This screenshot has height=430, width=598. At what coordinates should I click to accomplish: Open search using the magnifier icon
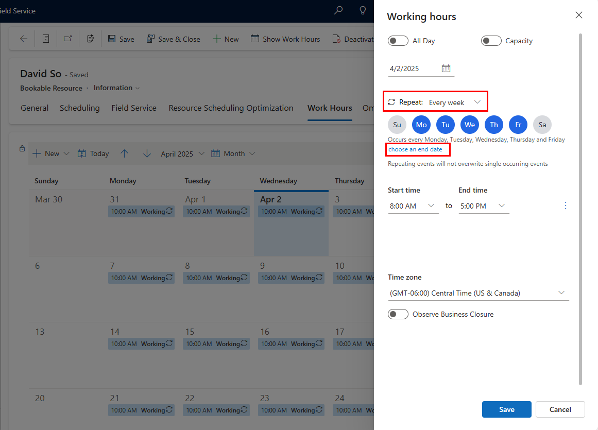click(x=338, y=10)
